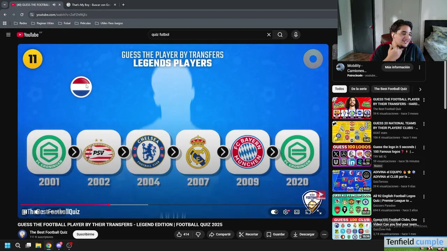Open the tab search dropdown

pos(5,5)
